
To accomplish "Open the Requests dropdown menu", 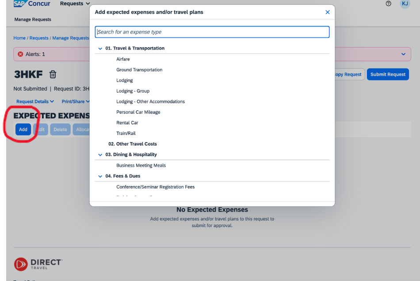I will [x=75, y=4].
